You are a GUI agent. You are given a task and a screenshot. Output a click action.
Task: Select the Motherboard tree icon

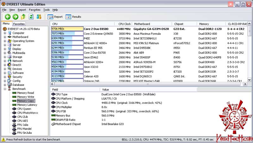click(9, 37)
